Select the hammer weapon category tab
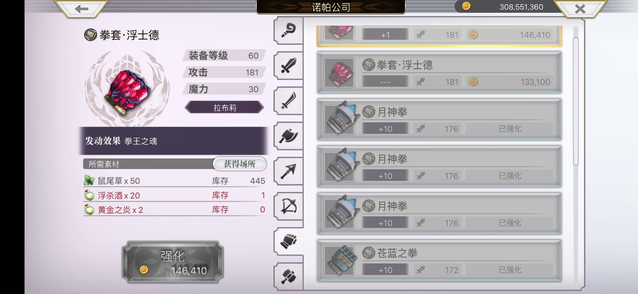Image resolution: width=638 pixels, height=294 pixels. coord(288,277)
